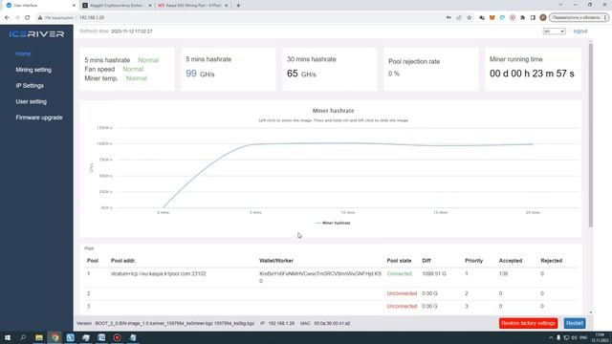
Task: Click the address bar showing 192.168.1.28
Action: pos(242,17)
